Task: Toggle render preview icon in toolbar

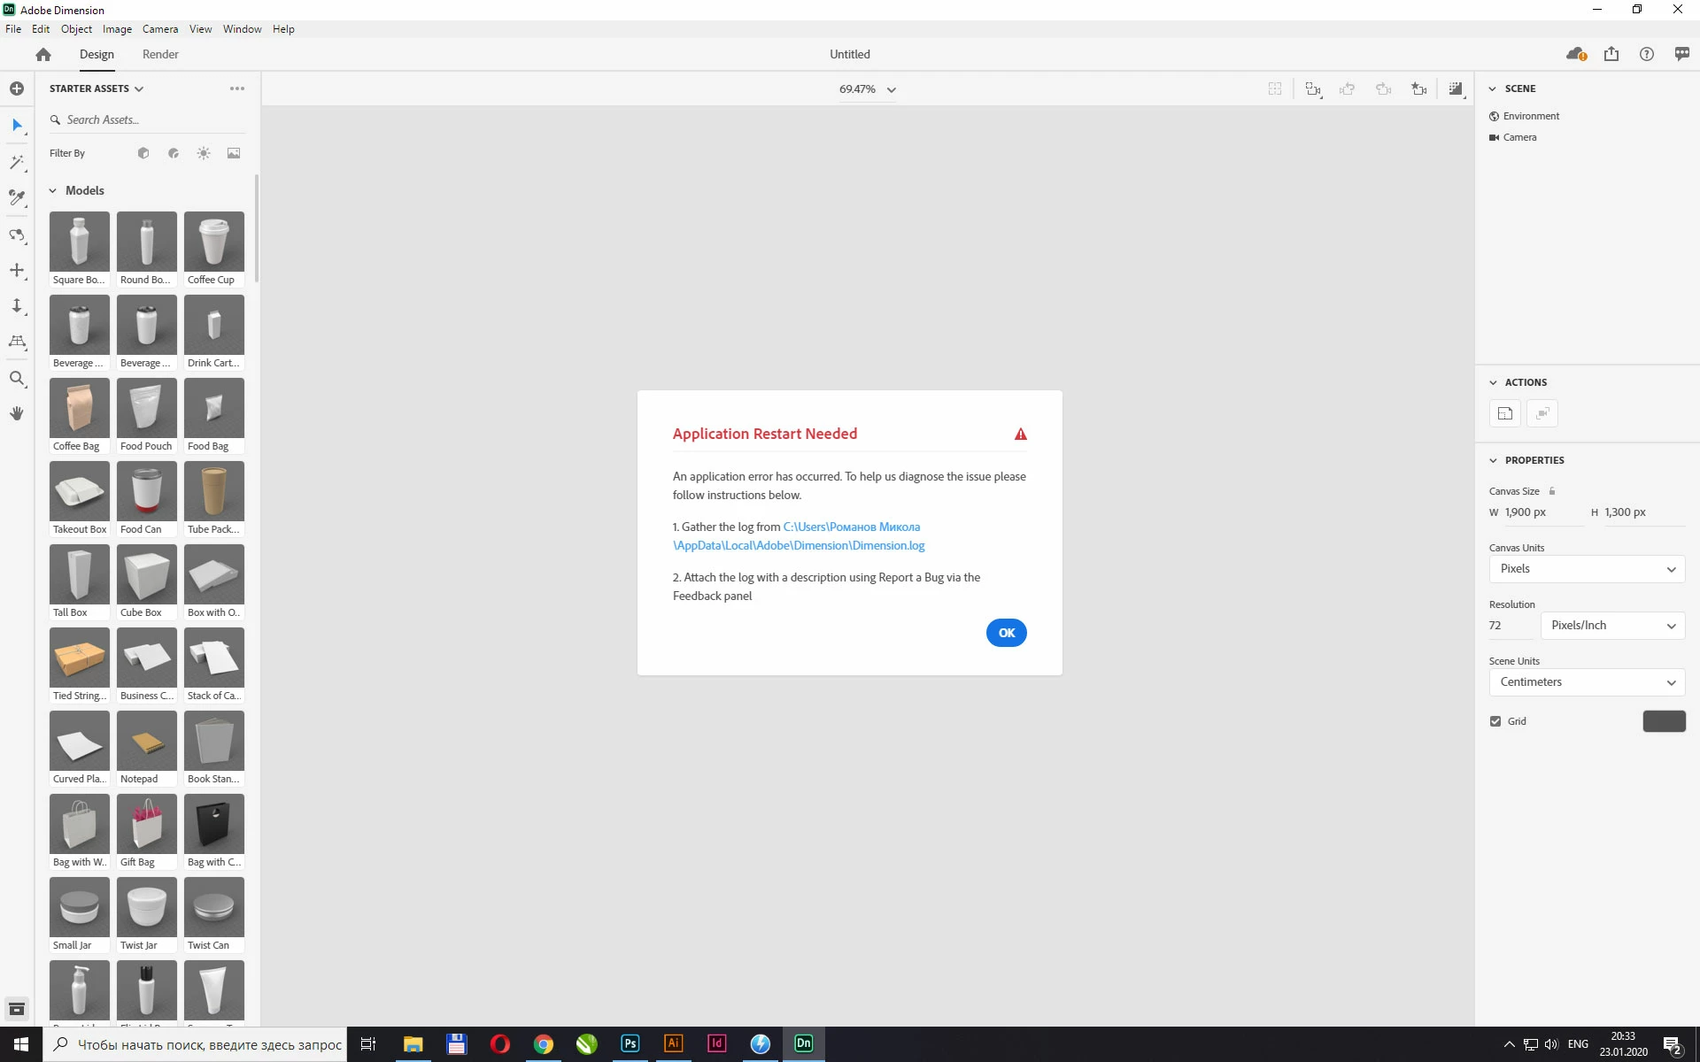Action: [x=1456, y=88]
